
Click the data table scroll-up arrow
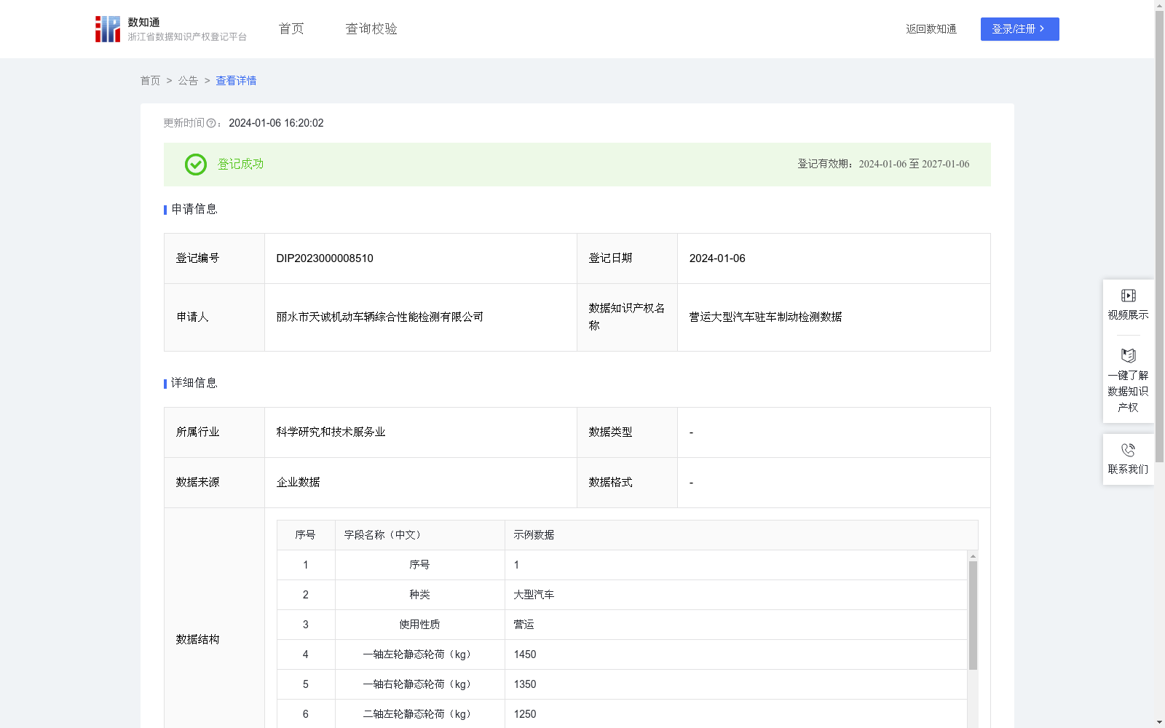973,556
